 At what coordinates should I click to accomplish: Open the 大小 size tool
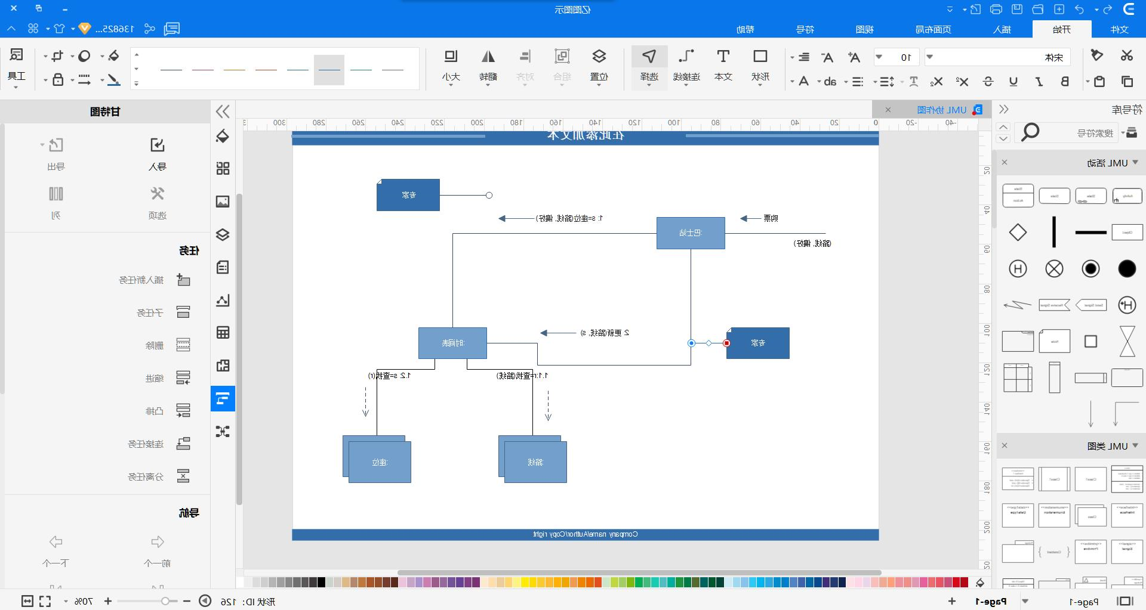[451, 66]
